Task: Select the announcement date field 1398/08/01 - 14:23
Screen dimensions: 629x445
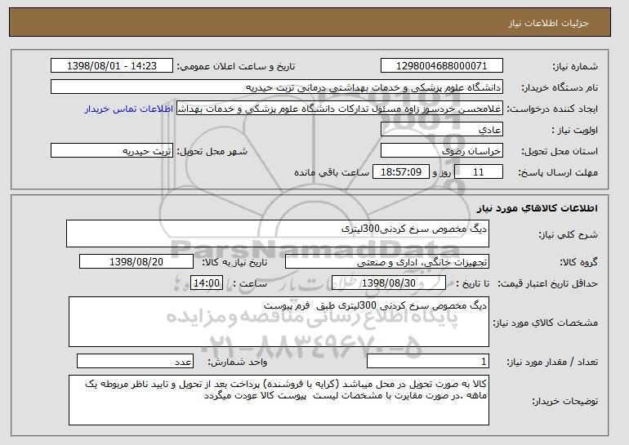Action: [x=112, y=66]
